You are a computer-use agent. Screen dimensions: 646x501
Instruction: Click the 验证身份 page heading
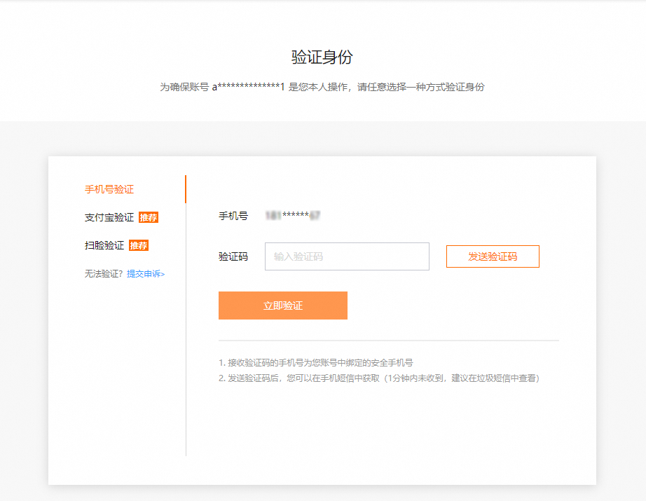click(322, 57)
